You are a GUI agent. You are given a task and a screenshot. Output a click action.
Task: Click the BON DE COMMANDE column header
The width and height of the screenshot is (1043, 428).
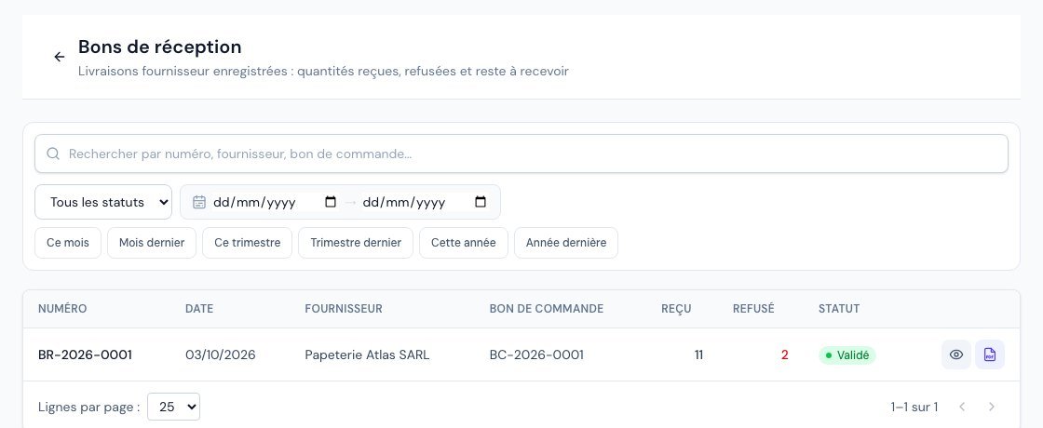[x=547, y=309]
